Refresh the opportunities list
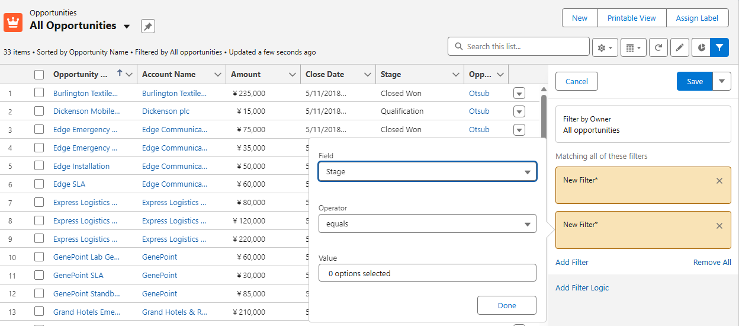The height and width of the screenshot is (326, 739). pos(658,47)
